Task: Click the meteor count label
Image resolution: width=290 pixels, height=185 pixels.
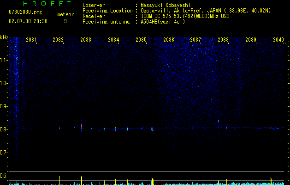Action: pyautogui.click(x=65, y=14)
